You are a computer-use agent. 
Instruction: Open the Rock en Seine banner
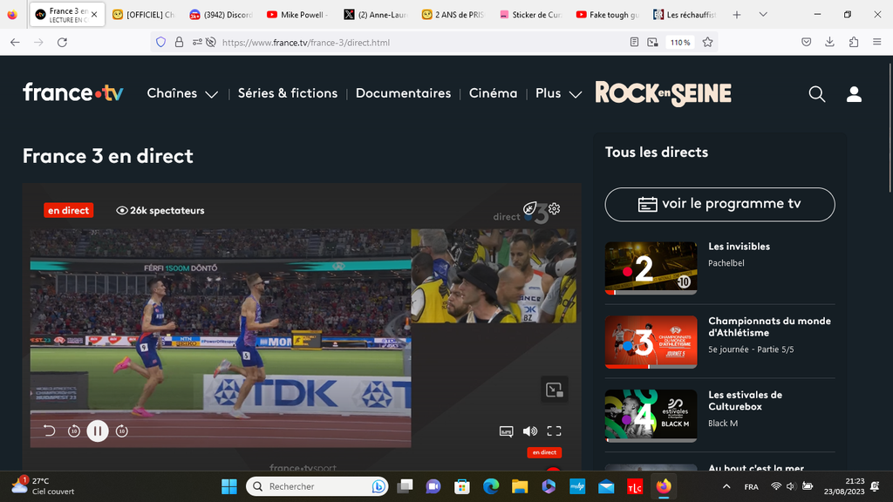click(x=663, y=94)
